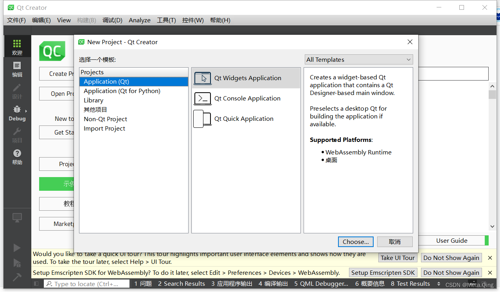Click Do Not Show Again for Emscripten

coord(451,272)
